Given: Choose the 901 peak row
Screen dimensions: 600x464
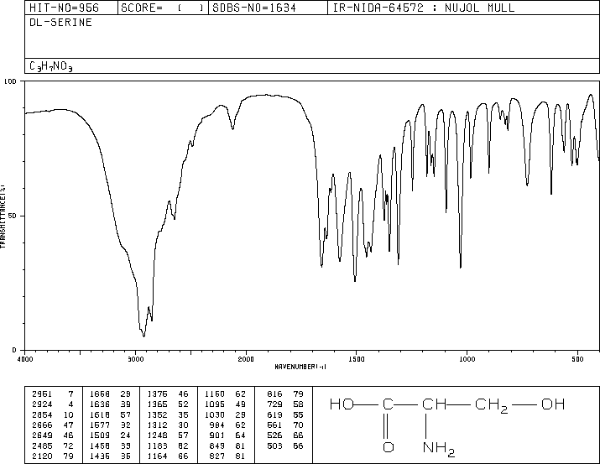Looking at the screenshot, I should point(227,435).
